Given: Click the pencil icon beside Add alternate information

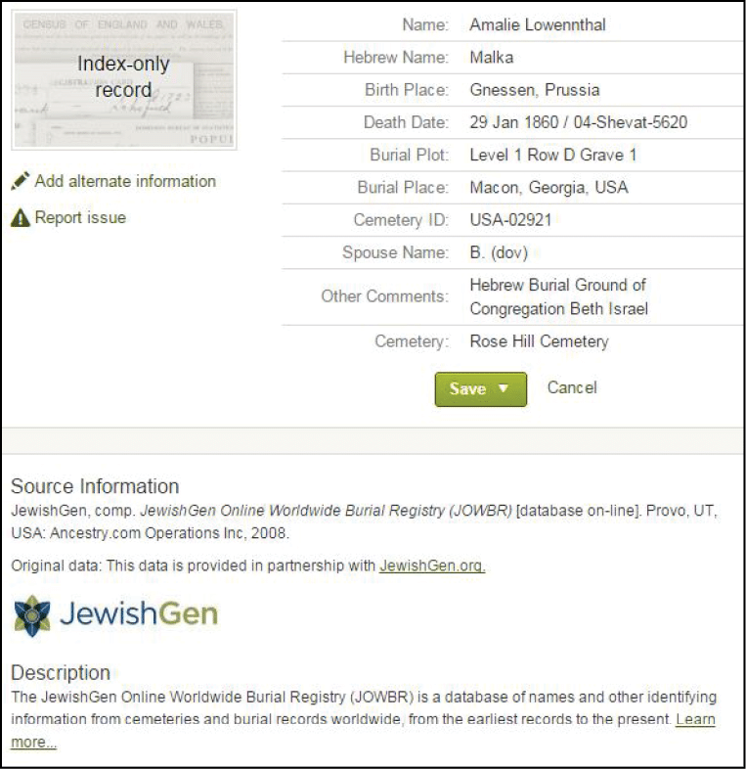Looking at the screenshot, I should [x=21, y=182].
